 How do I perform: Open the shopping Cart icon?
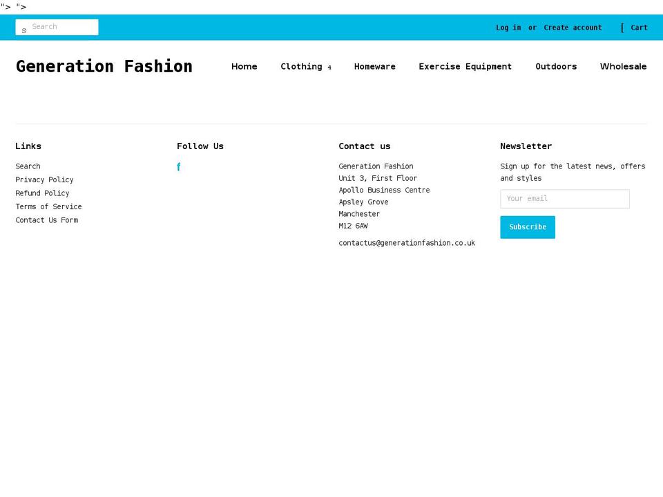pos(634,28)
